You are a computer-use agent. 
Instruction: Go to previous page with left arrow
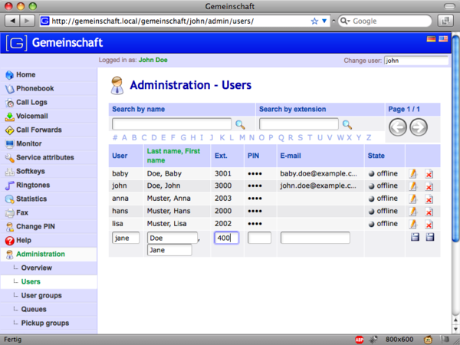[x=398, y=127]
